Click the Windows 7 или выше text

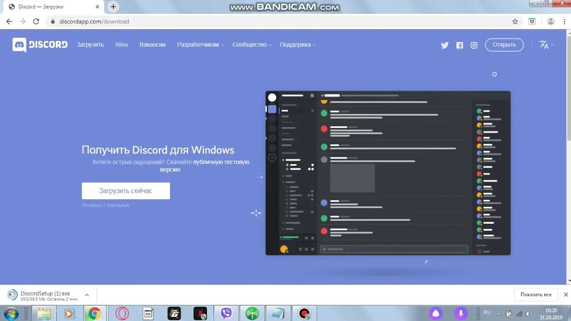[106, 205]
